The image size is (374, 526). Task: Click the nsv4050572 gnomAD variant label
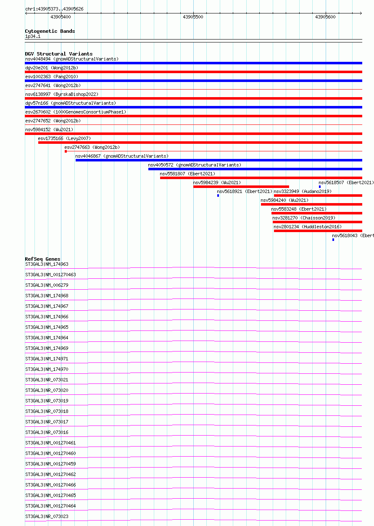(195, 165)
